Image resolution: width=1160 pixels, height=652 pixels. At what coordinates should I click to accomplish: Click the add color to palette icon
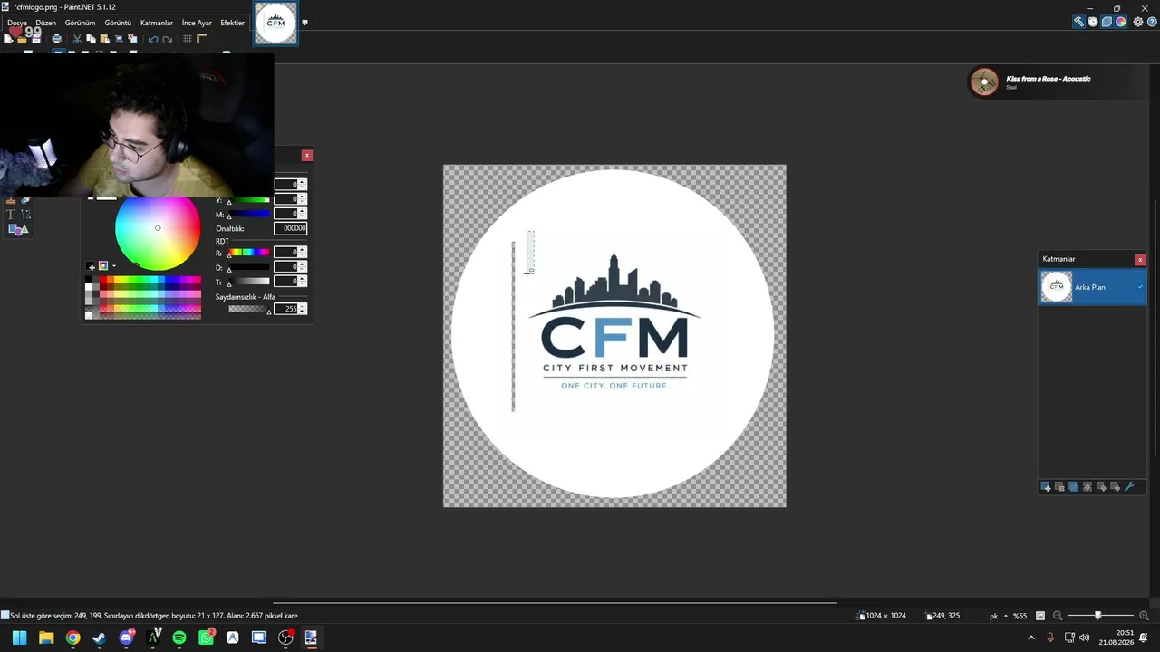tap(91, 267)
